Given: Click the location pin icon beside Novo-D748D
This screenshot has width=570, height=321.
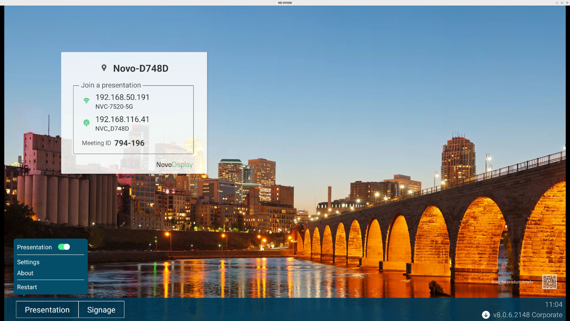Looking at the screenshot, I should 104,68.
